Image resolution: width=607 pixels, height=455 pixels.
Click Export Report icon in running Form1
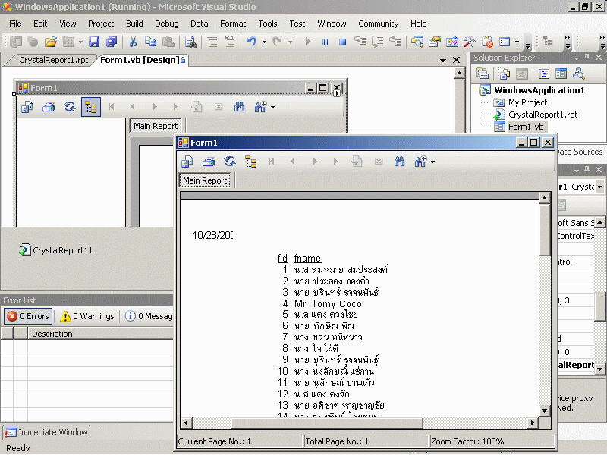tap(187, 162)
